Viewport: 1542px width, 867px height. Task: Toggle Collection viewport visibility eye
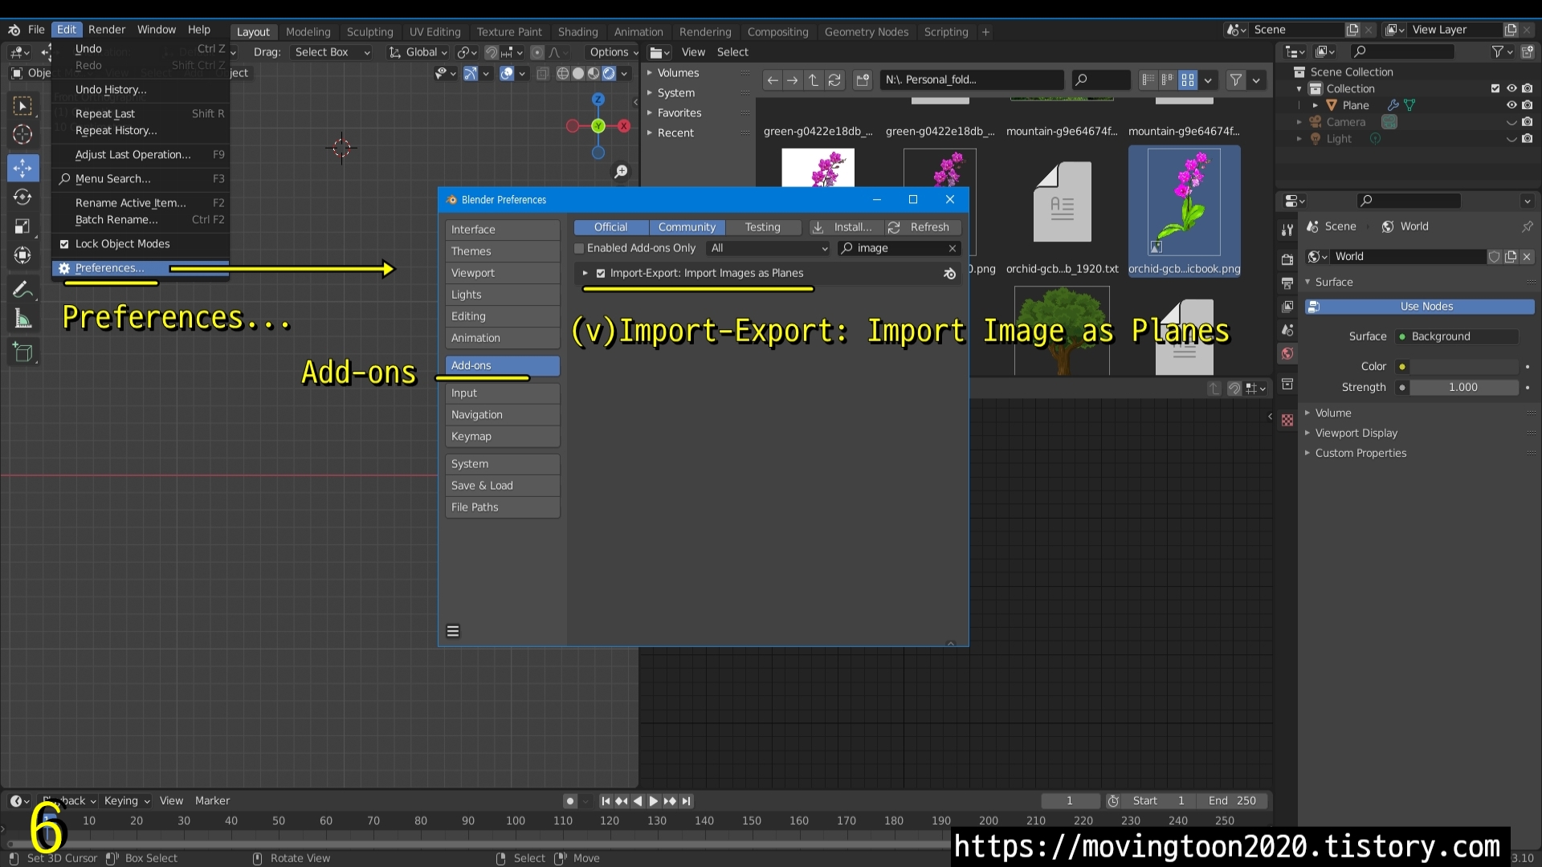[x=1511, y=89]
